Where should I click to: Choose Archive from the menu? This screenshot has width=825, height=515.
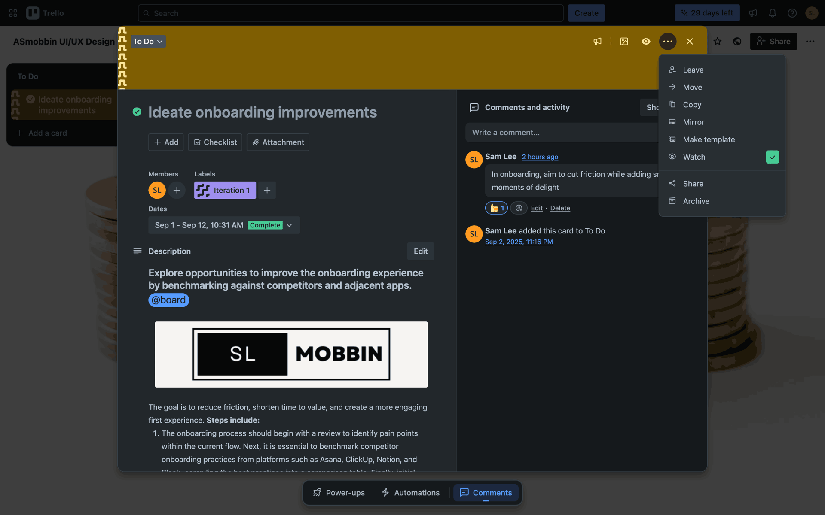(722, 201)
